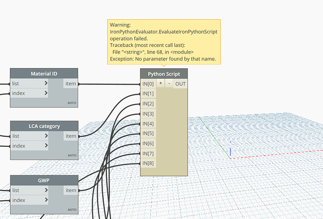Image resolution: width=323 pixels, height=219 pixels.
Task: Click the GWP index input port
Action: point(29,200)
